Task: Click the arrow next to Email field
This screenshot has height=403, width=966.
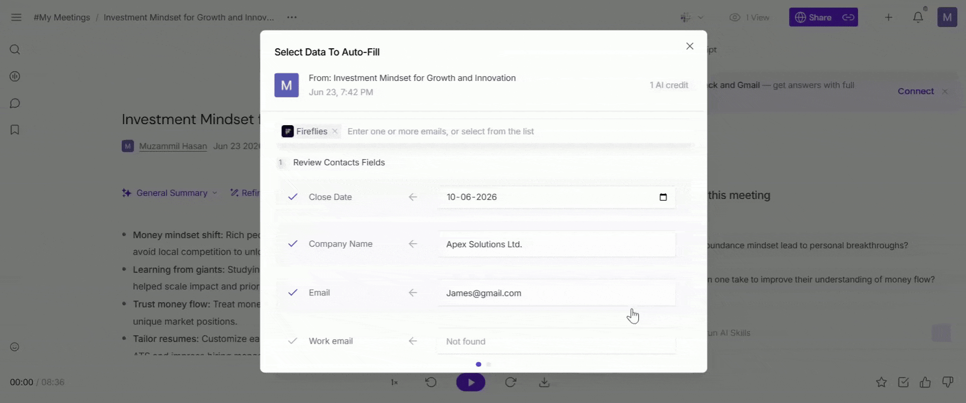Action: [413, 292]
